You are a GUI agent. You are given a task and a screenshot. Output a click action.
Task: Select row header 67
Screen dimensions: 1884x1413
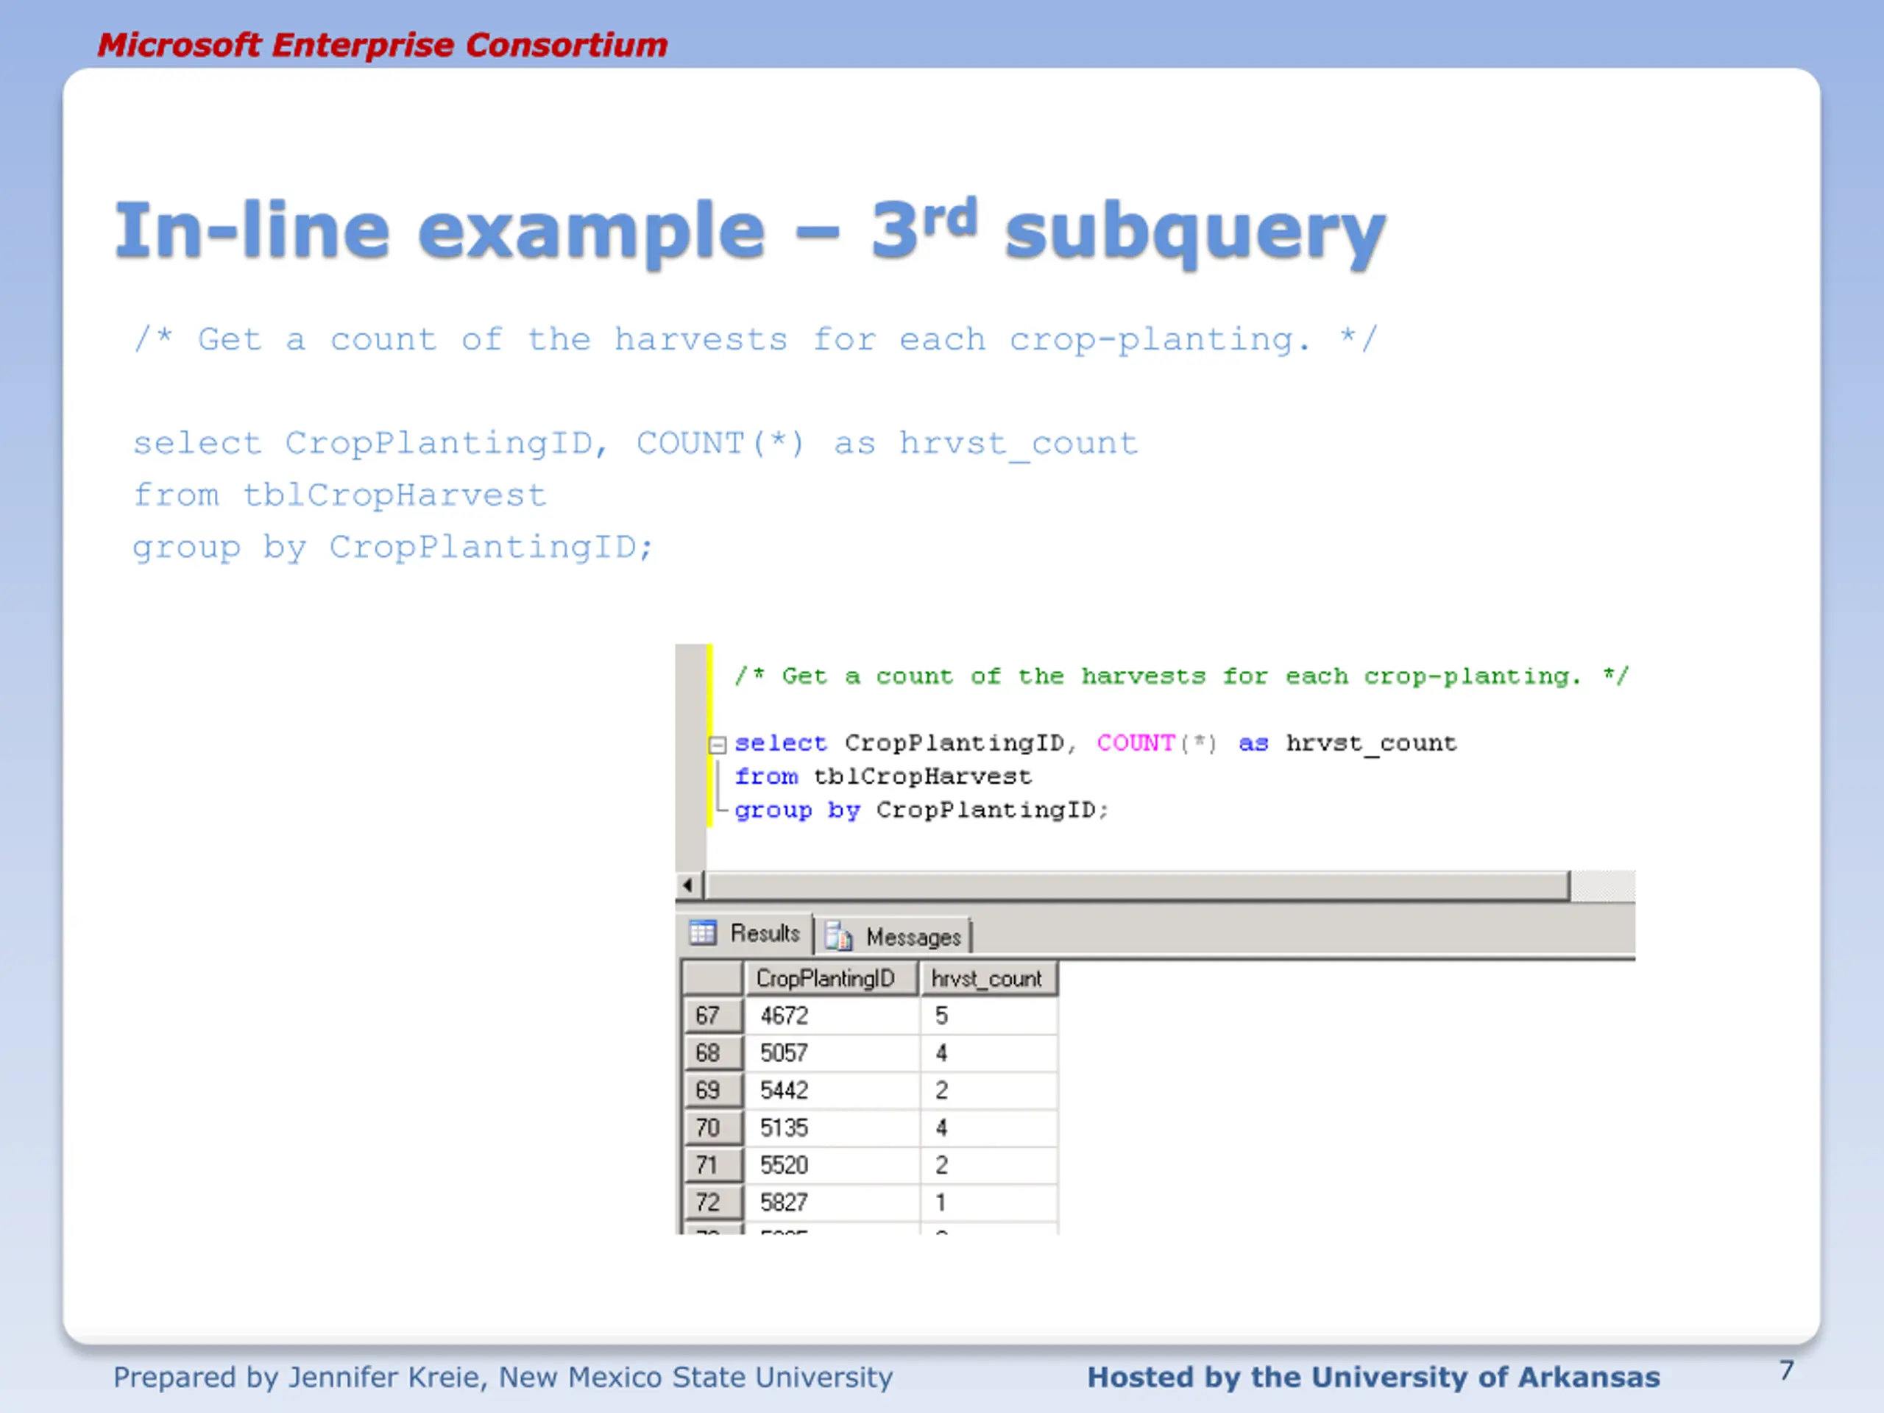[712, 1016]
